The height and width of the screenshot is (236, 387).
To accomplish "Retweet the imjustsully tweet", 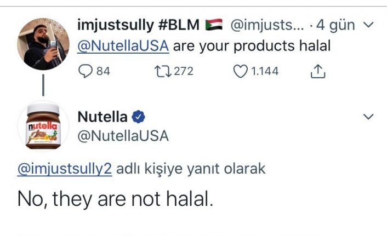I will (x=163, y=71).
